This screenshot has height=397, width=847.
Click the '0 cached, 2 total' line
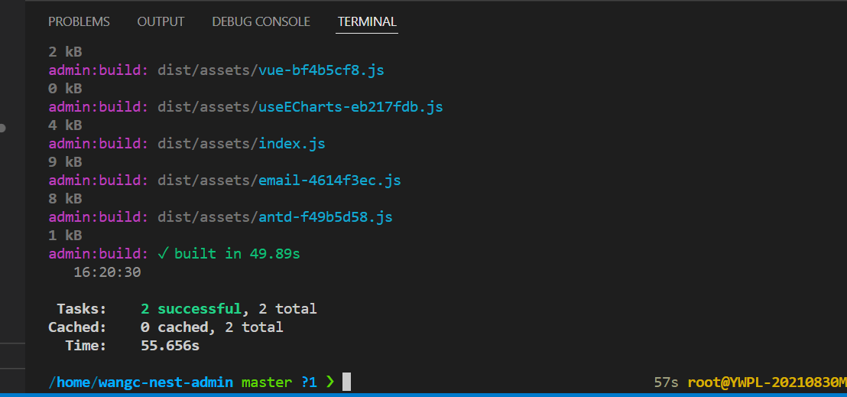(212, 327)
